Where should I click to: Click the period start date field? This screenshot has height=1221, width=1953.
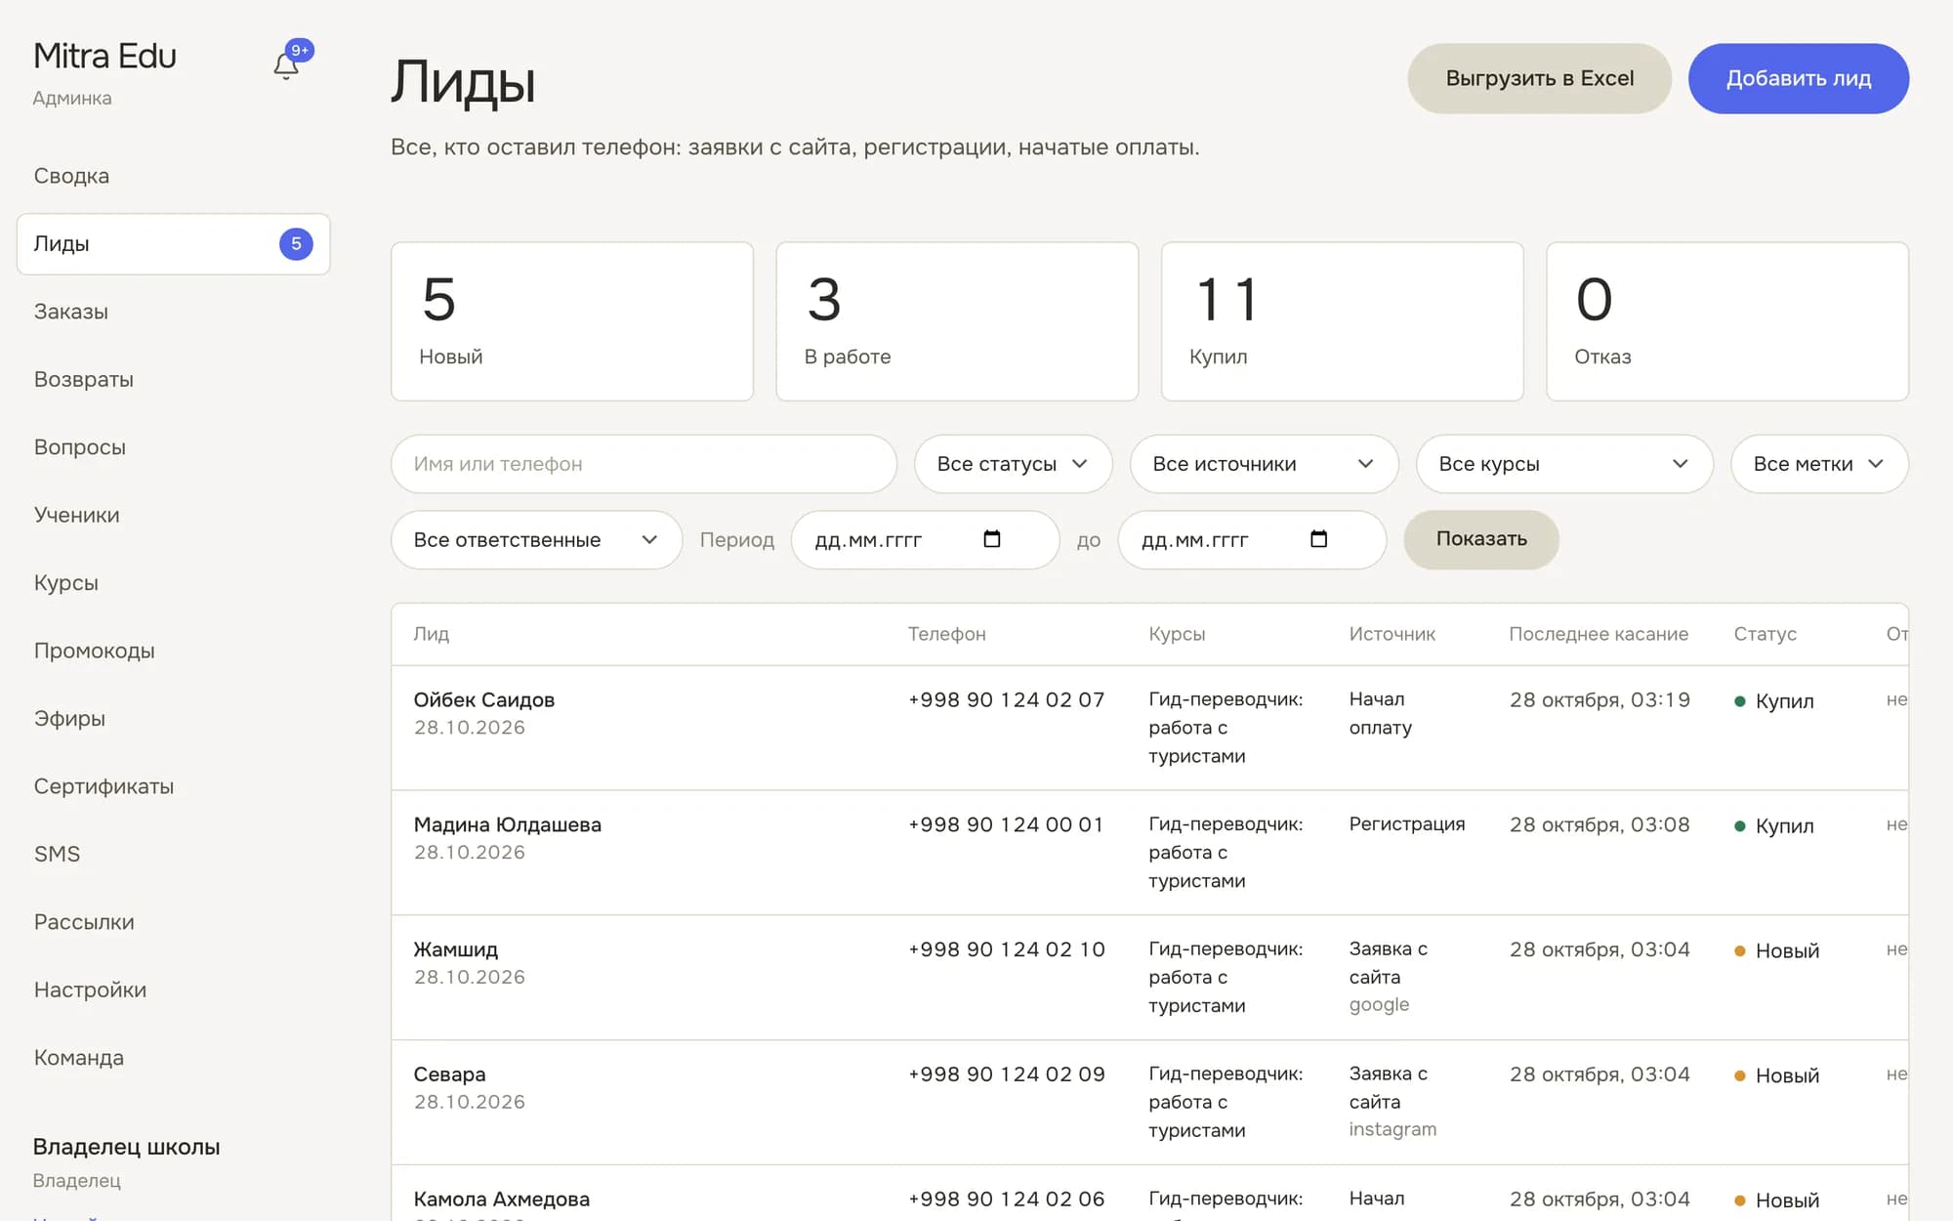tap(925, 540)
